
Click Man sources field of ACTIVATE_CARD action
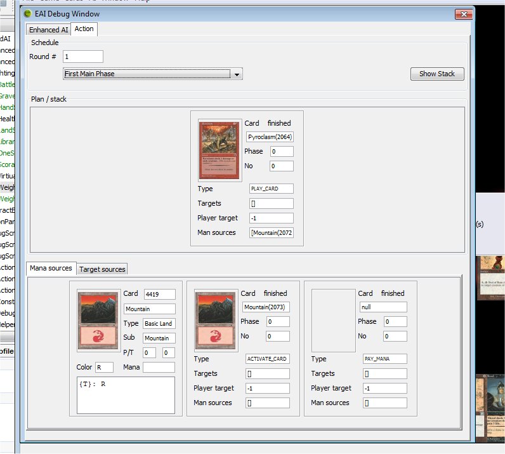(267, 403)
